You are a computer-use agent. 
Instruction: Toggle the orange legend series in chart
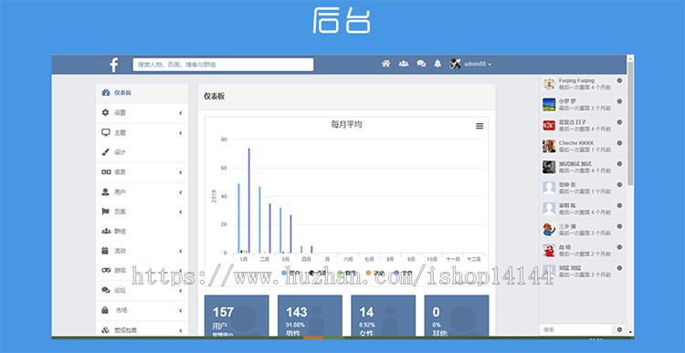[x=375, y=273]
